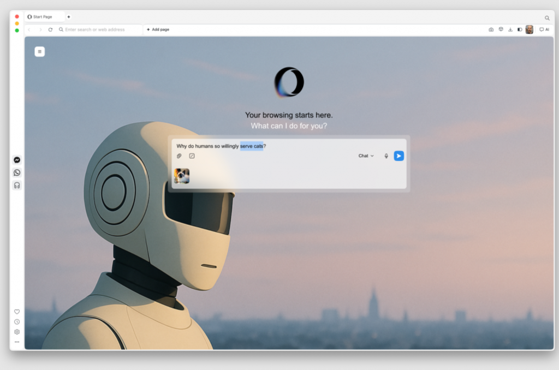Expand the Chat mode dropdown
This screenshot has height=370, width=559.
(x=366, y=156)
